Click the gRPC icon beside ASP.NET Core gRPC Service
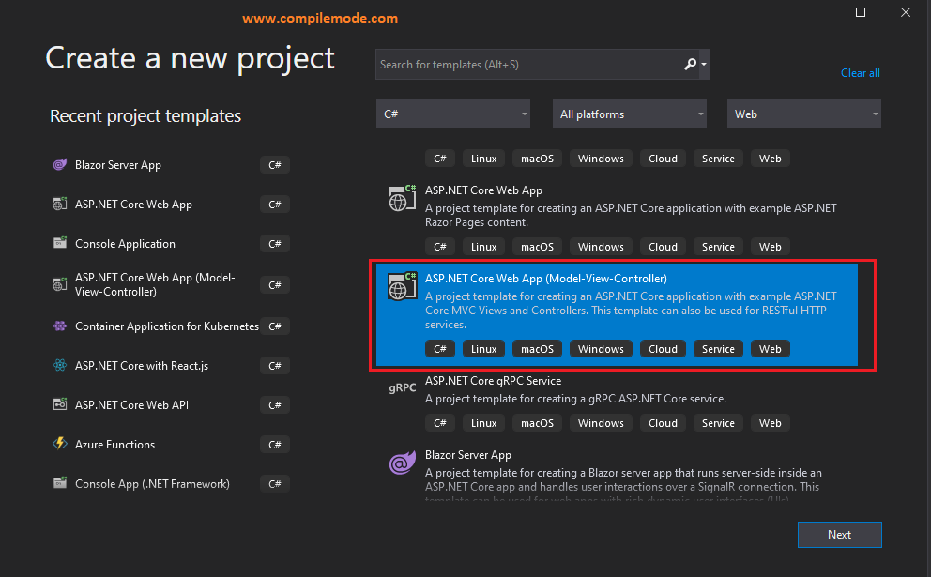 tap(402, 387)
